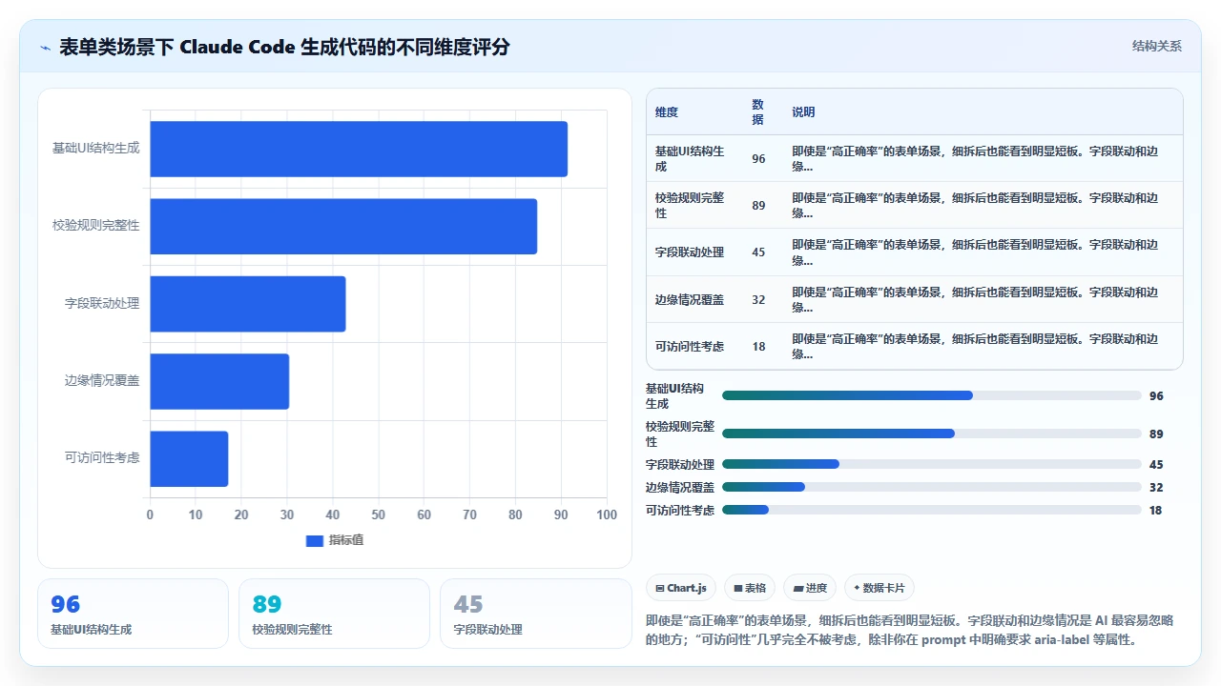Click the description text in the 边缘情况覆盖 table row
1221x686 pixels.
(975, 299)
